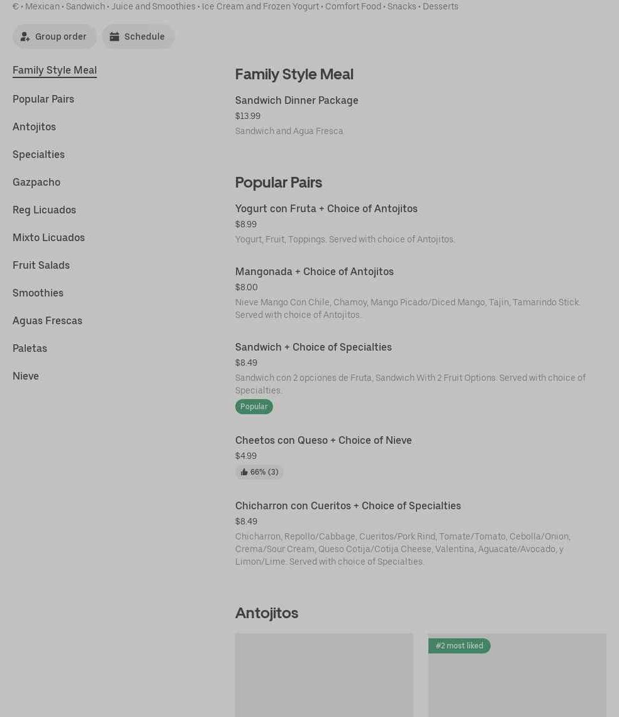Select Mangonada + Choice of Antojitos
The image size is (619, 717).
(314, 271)
